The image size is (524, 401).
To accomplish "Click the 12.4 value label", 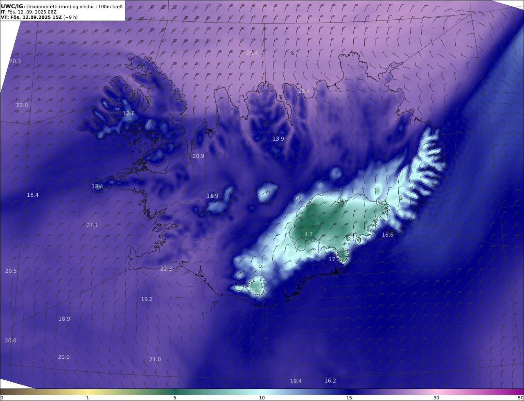I will point(97,187).
